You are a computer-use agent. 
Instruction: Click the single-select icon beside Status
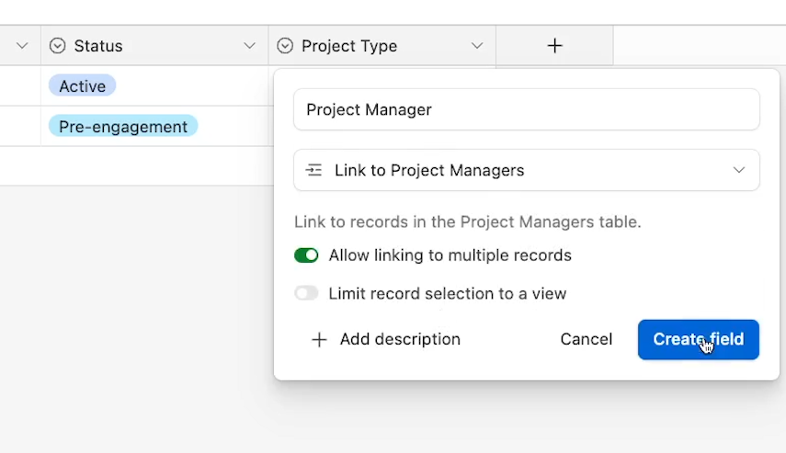(57, 46)
